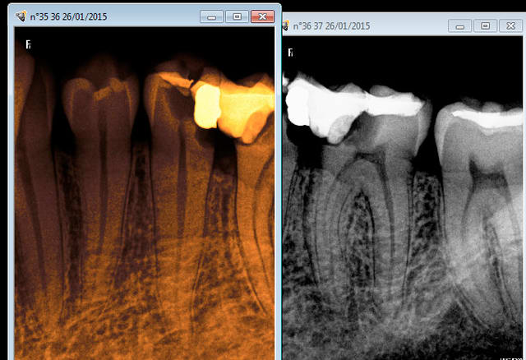Click the app icon in the n°35 36 window title bar

21,16
